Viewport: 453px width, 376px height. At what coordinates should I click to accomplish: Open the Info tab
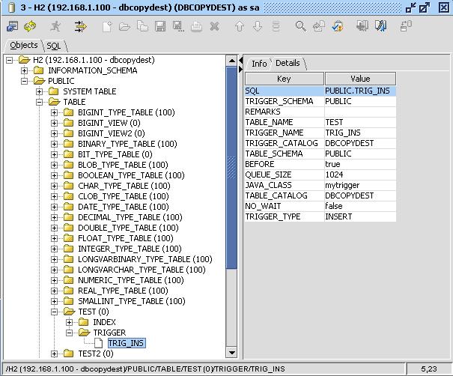259,64
